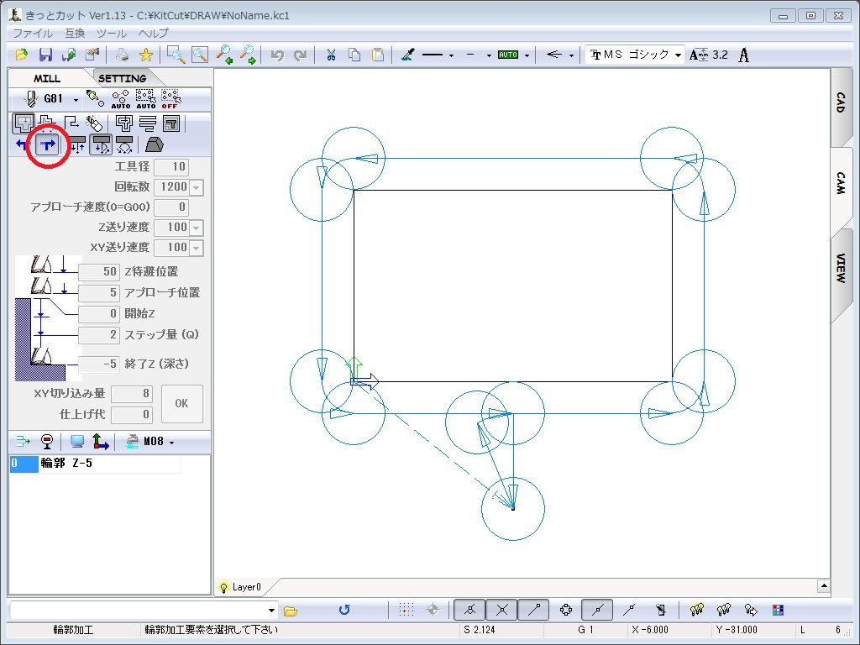860x645 pixels.
Task: Open the M08 coolant dropdown
Action: tap(171, 443)
